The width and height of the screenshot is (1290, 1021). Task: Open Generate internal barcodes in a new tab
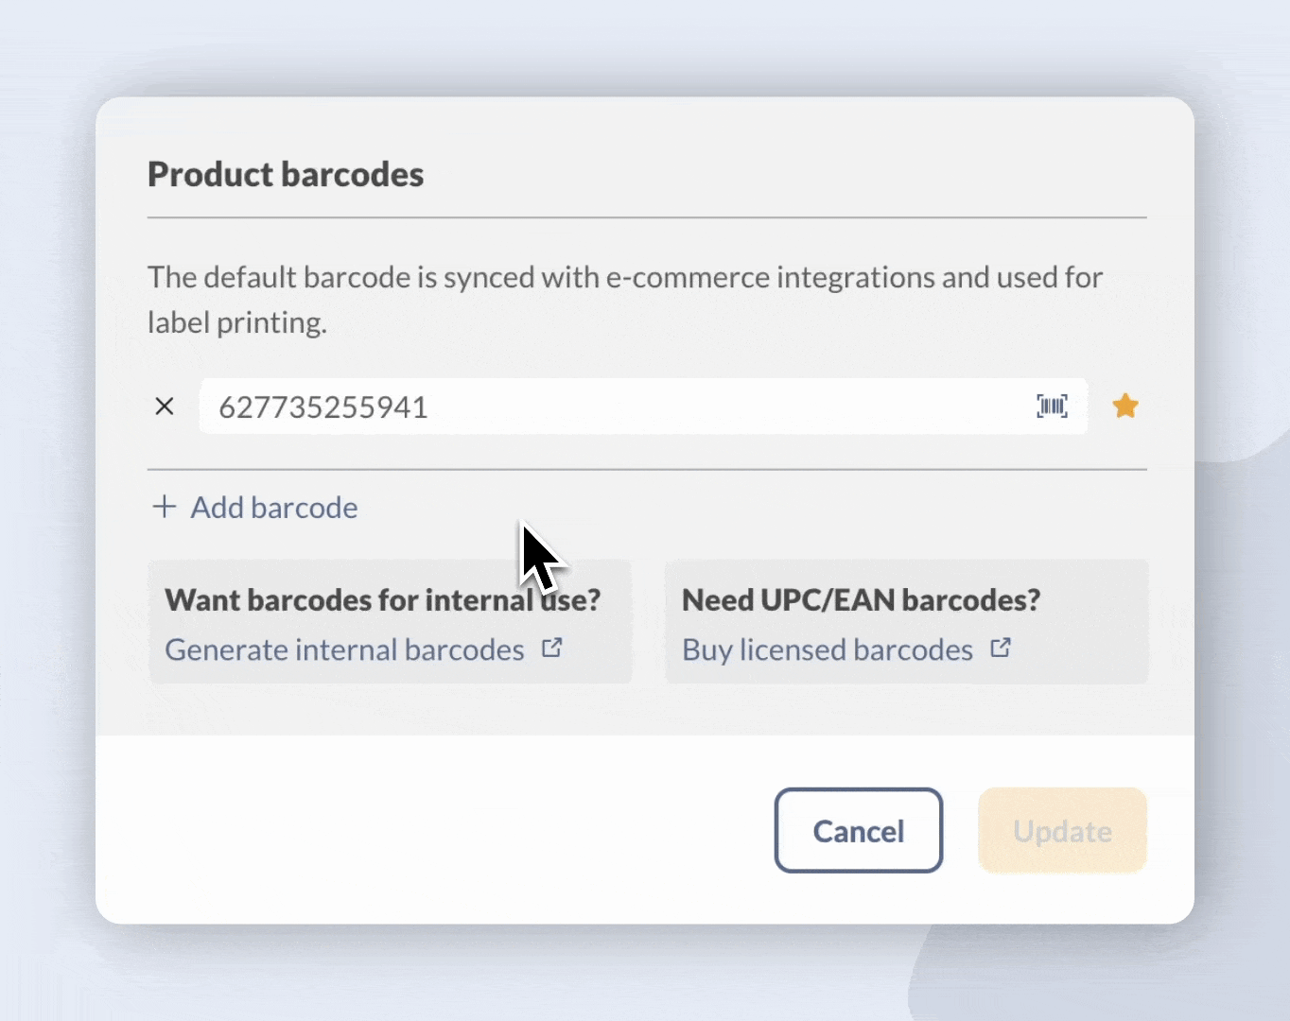coord(344,649)
